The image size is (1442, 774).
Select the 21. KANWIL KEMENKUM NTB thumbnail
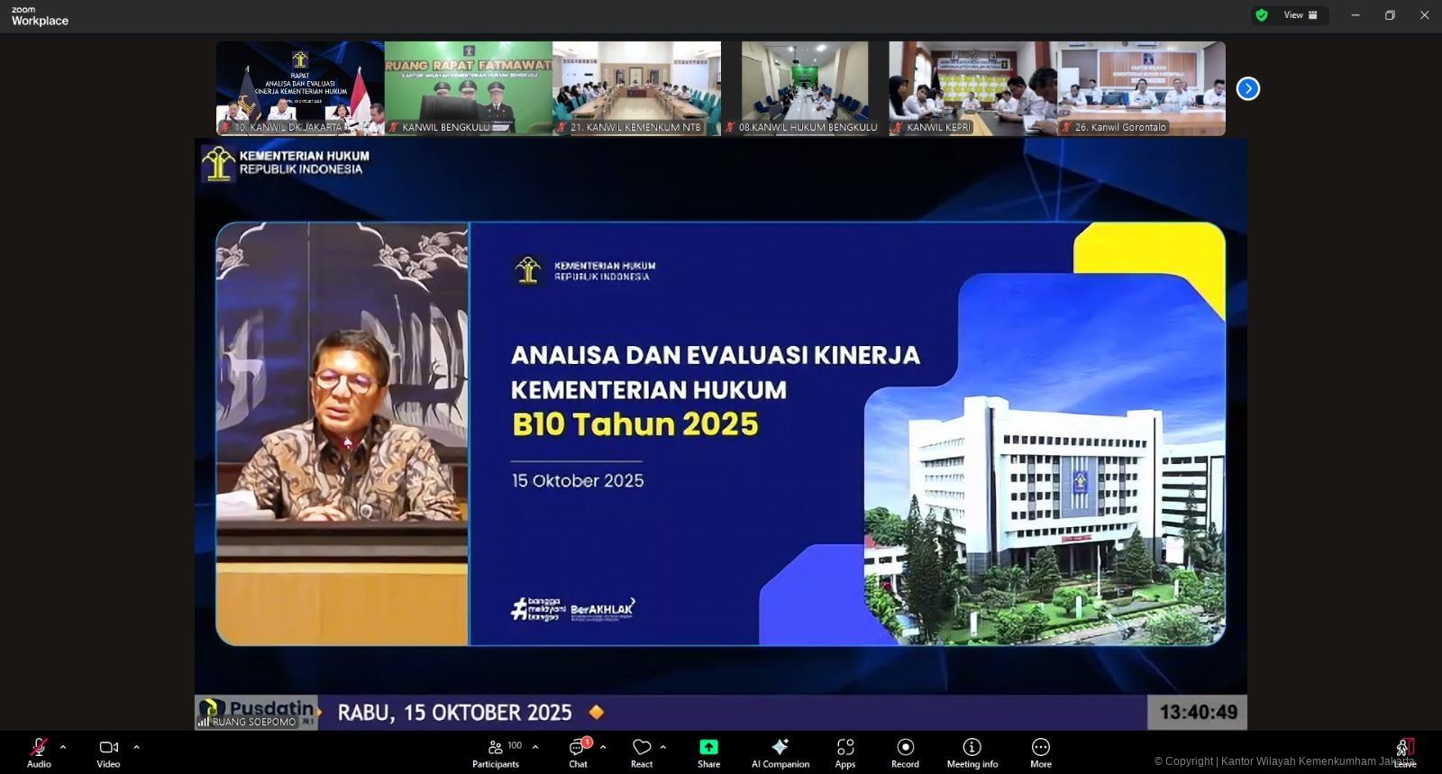636,88
